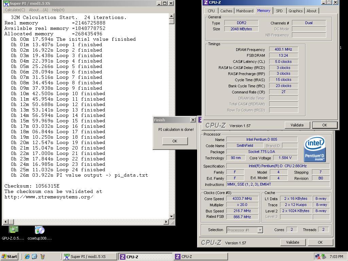Click the Level 2 cache 2 x 1024 KBytes value
The width and height of the screenshot is (348, 261).
296,211
